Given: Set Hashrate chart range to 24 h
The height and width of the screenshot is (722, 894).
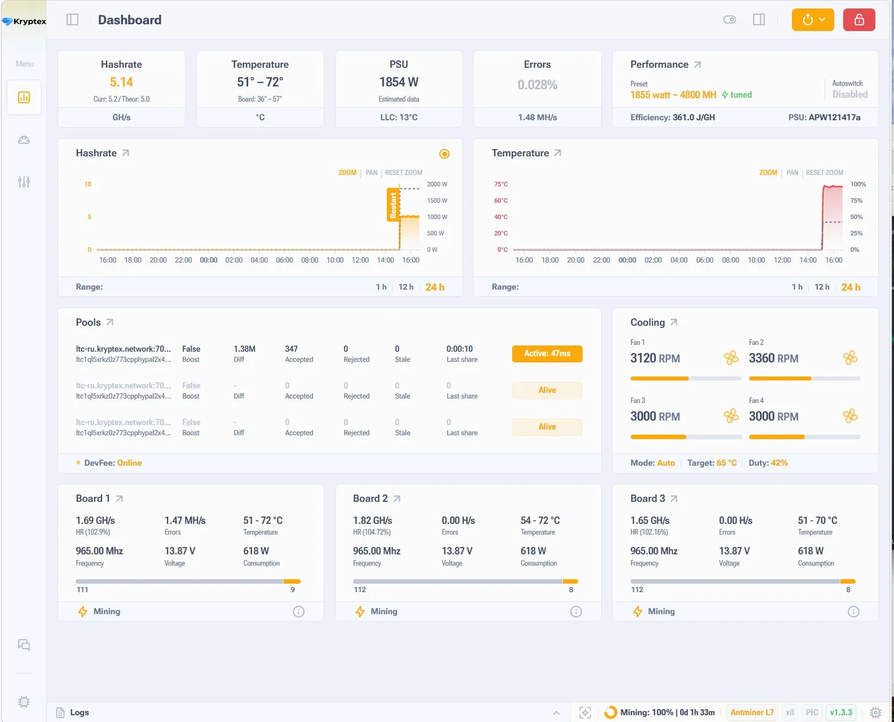Looking at the screenshot, I should pyautogui.click(x=435, y=287).
